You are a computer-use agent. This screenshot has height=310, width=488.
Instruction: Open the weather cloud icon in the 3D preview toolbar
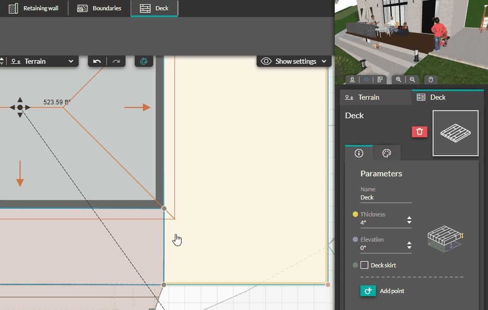tap(366, 79)
